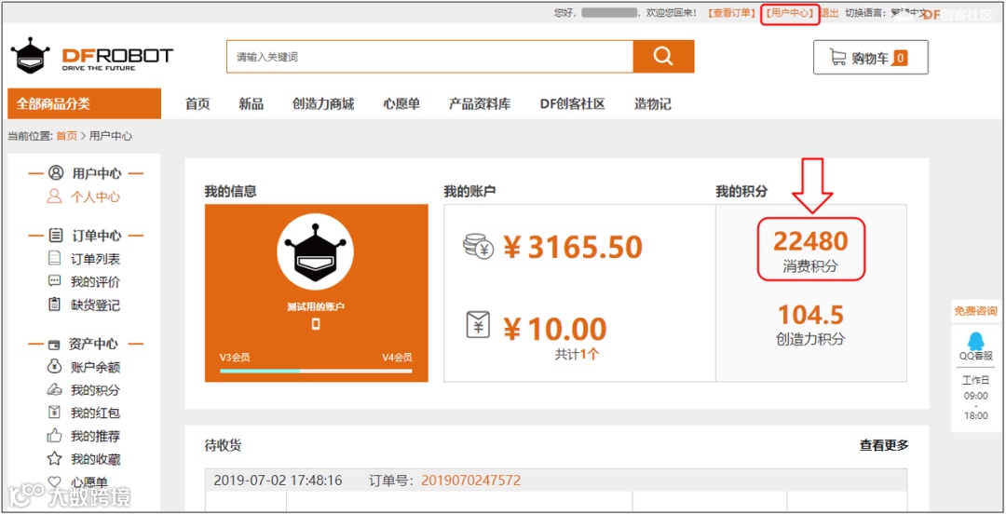Click the 我的推荐 thumbs-up icon
This screenshot has width=1006, height=515.
tap(55, 436)
